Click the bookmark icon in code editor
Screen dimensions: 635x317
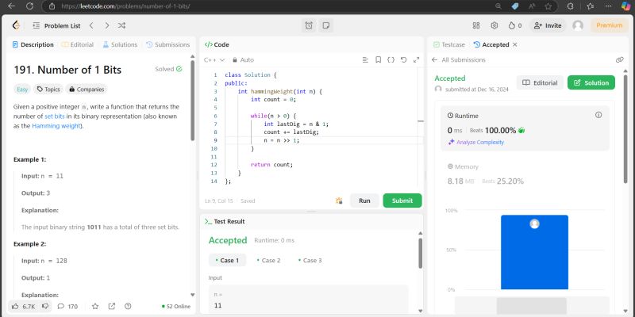click(x=379, y=60)
